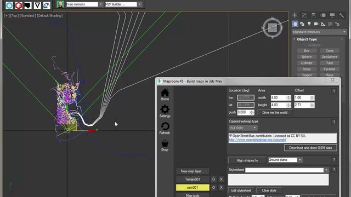
Task: Open the viewport [Standard] menu
Action: [x=28, y=16]
